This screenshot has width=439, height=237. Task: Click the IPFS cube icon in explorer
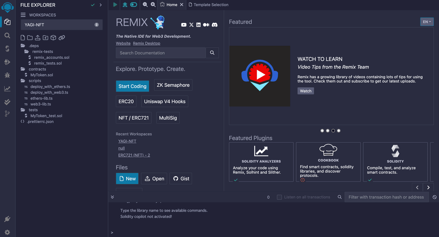click(53, 38)
